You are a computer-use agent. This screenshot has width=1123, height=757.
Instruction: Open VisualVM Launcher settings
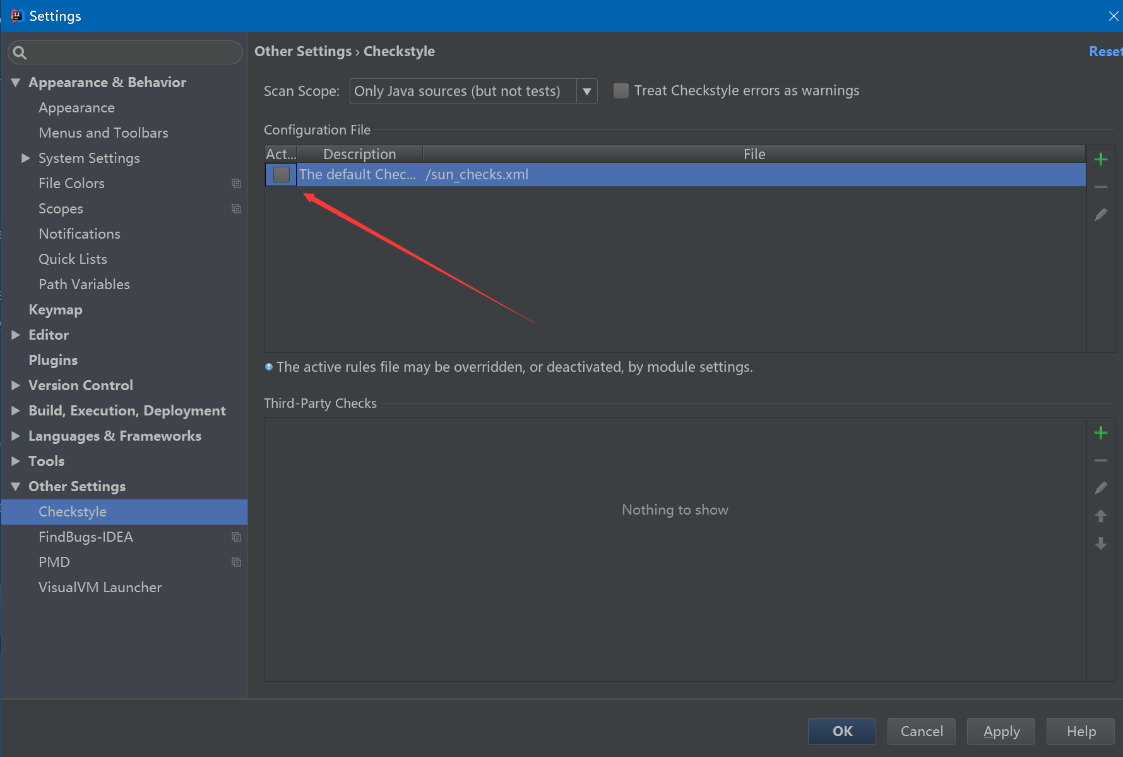[x=100, y=587]
